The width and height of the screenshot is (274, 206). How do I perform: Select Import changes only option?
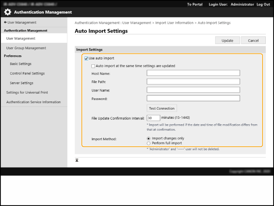pyautogui.click(x=148, y=138)
